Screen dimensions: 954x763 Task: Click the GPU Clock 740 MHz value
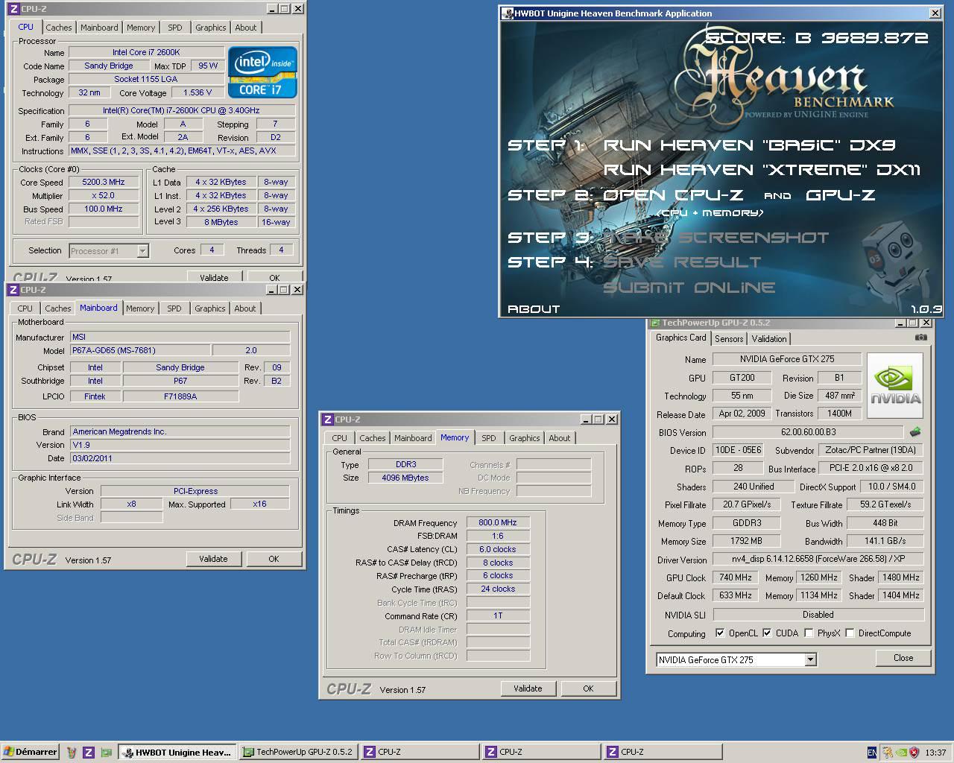[736, 577]
